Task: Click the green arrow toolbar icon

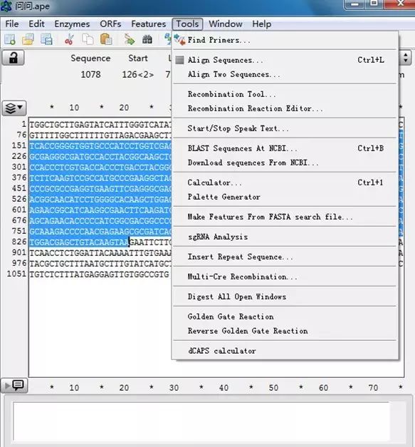Action: click(x=130, y=40)
